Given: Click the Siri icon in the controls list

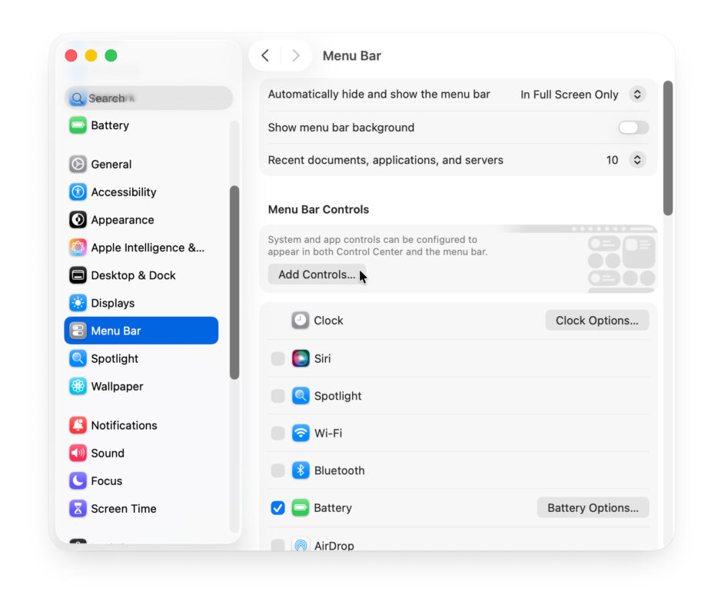Looking at the screenshot, I should [301, 358].
